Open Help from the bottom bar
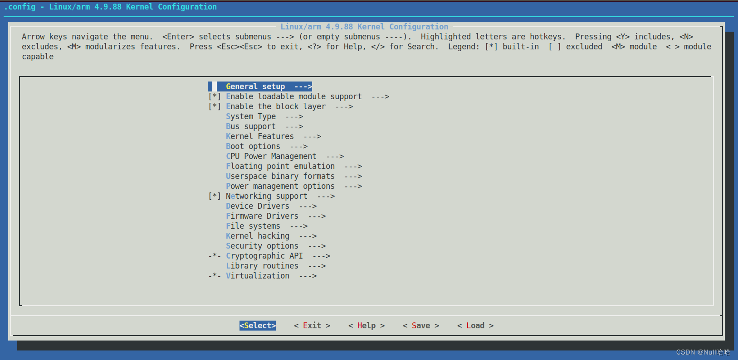 (x=367, y=326)
